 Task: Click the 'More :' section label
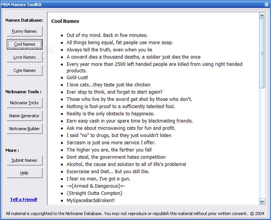click(x=12, y=150)
